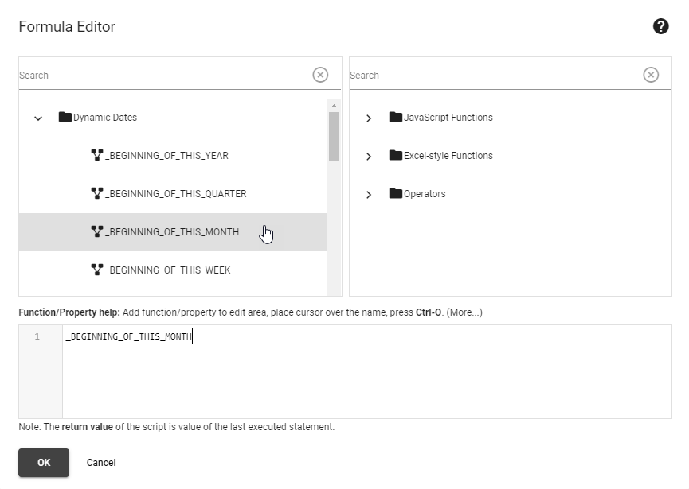This screenshot has height=489, width=689.
Task: Expand the JavaScript Functions folder
Action: coord(369,117)
